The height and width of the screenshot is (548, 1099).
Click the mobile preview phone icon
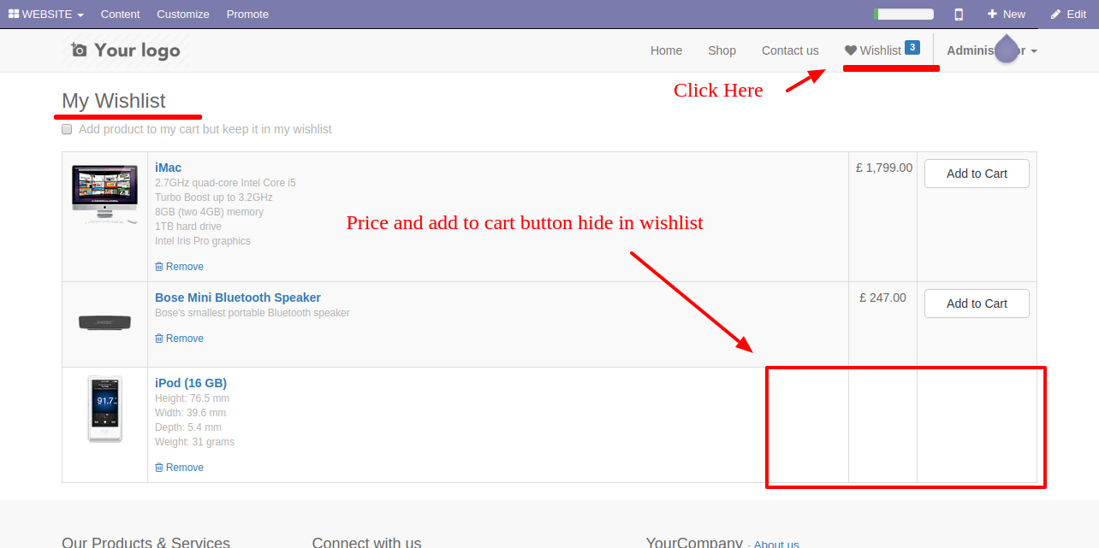point(959,14)
